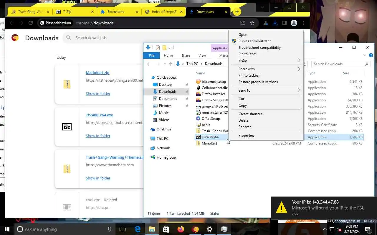377x235 pixels.
Task: Open Task View on taskbar
Action: click(123, 229)
